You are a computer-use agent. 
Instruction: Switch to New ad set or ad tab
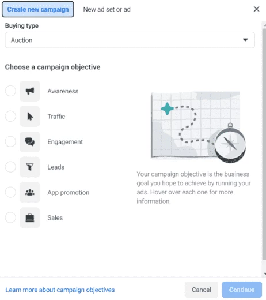(107, 9)
